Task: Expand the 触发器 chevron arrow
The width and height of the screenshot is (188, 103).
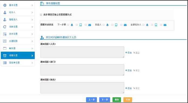Action: 32,48
